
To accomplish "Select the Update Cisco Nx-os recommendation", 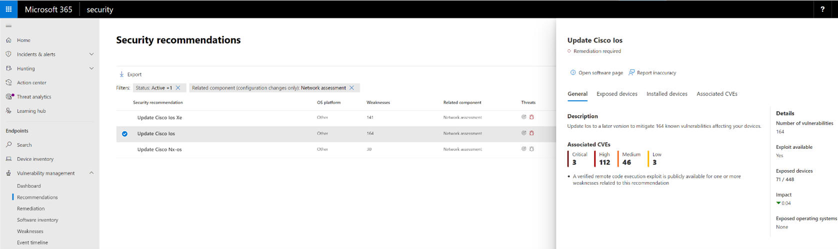I will [x=159, y=149].
